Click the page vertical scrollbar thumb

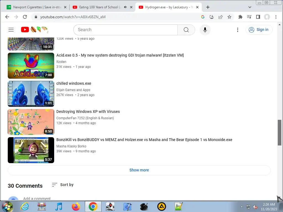coord(279,132)
